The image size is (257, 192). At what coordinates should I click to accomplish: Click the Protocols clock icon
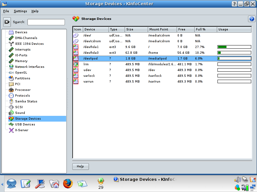11,96
